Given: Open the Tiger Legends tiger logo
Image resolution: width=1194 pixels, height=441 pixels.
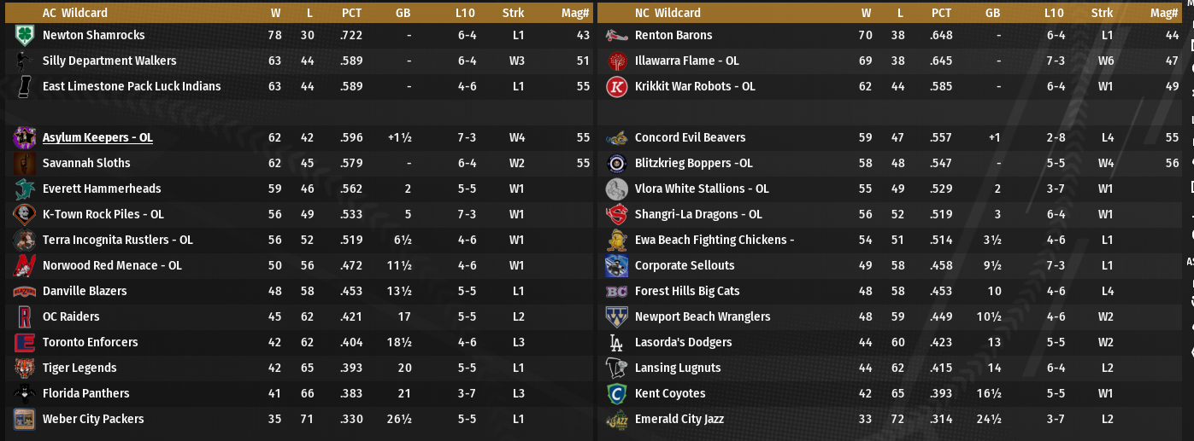Looking at the screenshot, I should pos(24,368).
